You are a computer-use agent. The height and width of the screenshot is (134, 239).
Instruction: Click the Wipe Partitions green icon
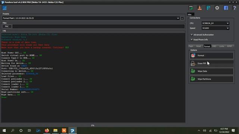tap(193, 79)
